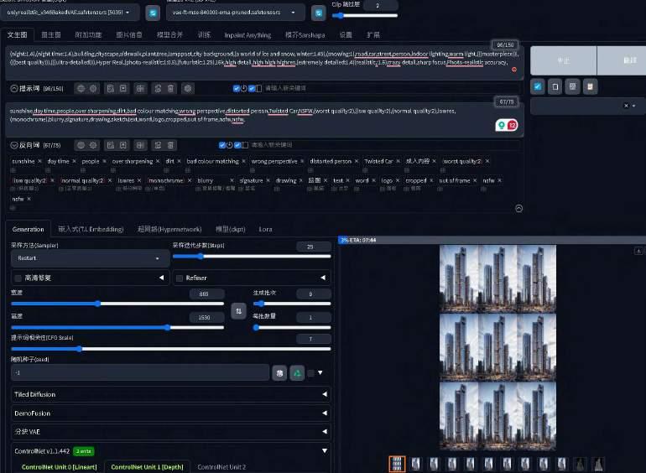Remove the 'blurry' negative tag
This screenshot has width=646, height=473.
pos(232,180)
